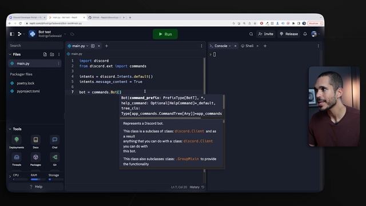
Task: Click the CPU usage bar
Action: click(20, 179)
